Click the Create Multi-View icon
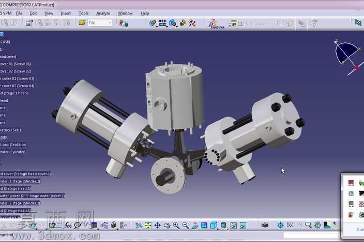364x242 pixels. [x=204, y=225]
